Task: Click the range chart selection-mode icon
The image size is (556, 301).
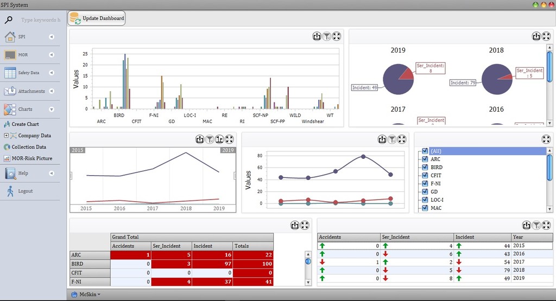Action: tap(219, 139)
